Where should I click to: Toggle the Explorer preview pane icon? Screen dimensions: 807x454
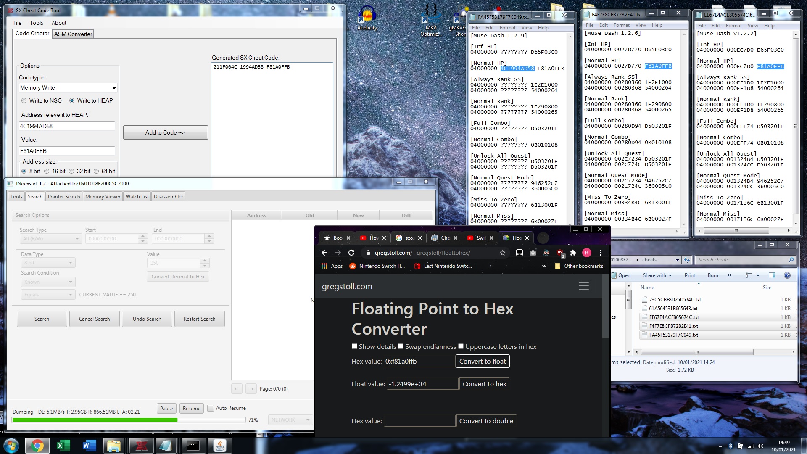click(x=772, y=275)
